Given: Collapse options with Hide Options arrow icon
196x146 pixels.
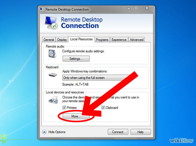Looking at the screenshot, I should click(44, 132).
